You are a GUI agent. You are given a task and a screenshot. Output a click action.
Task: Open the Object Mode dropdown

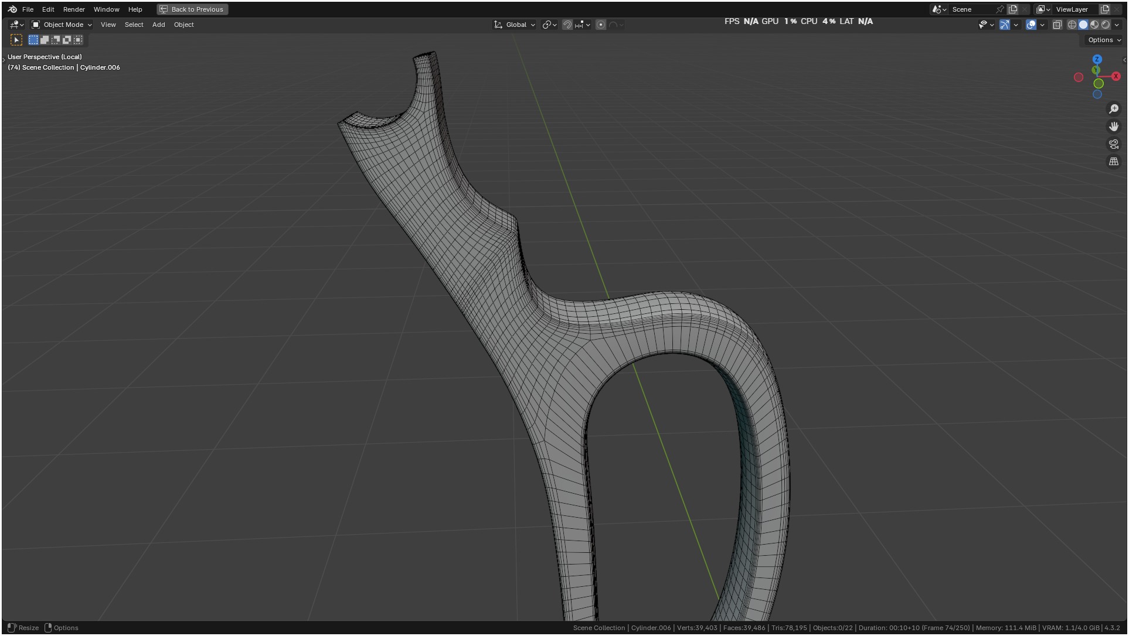(x=62, y=25)
